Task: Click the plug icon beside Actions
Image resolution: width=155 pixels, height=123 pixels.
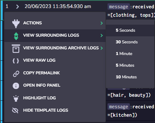Action: pos(16,23)
